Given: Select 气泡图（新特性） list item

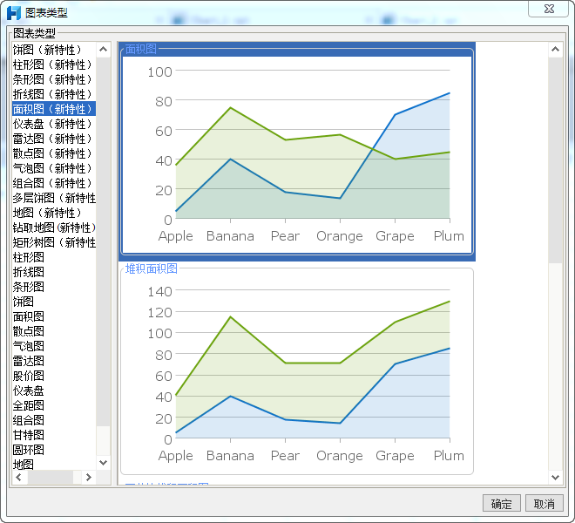Looking at the screenshot, I should click(x=54, y=168).
